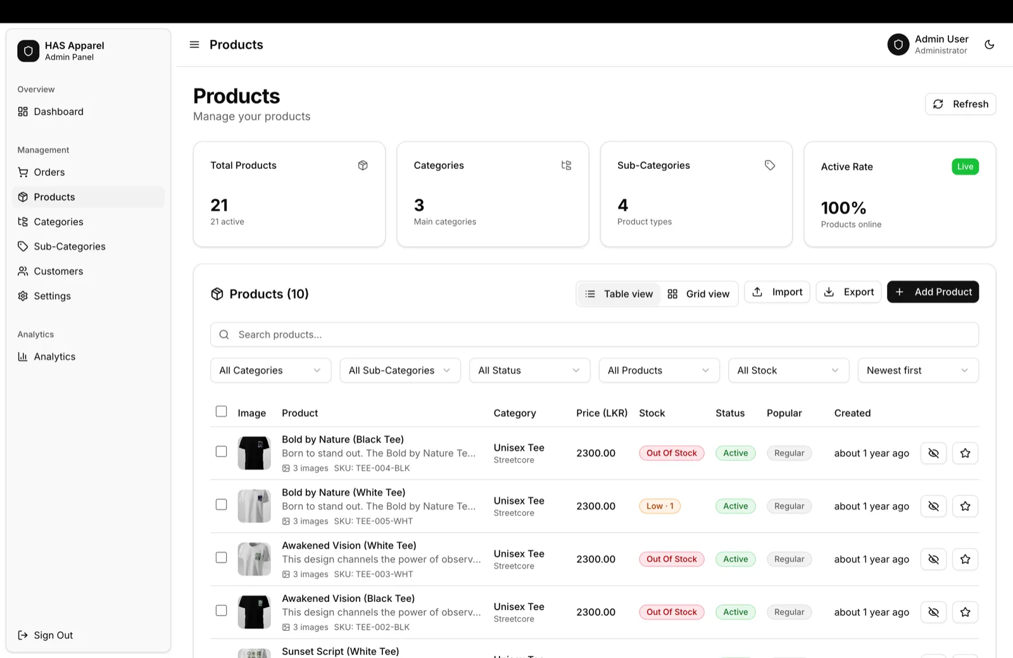This screenshot has height=658, width=1013.
Task: Expand the All Products filter dropdown
Action: [659, 371]
